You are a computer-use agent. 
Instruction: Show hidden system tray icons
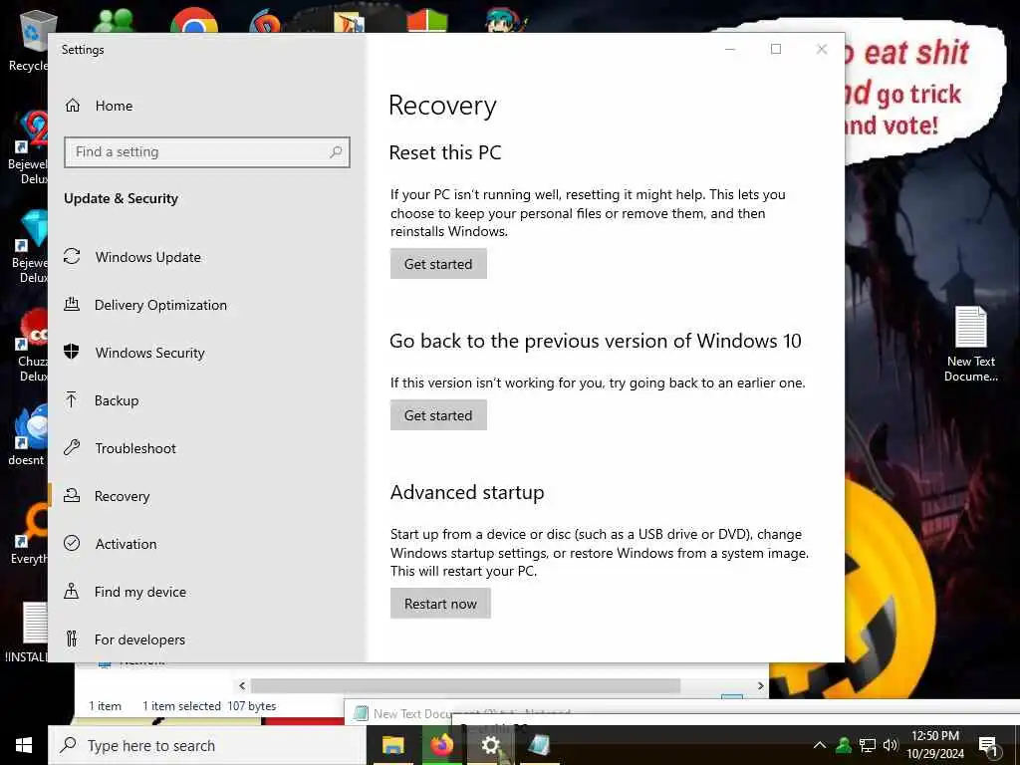click(820, 745)
